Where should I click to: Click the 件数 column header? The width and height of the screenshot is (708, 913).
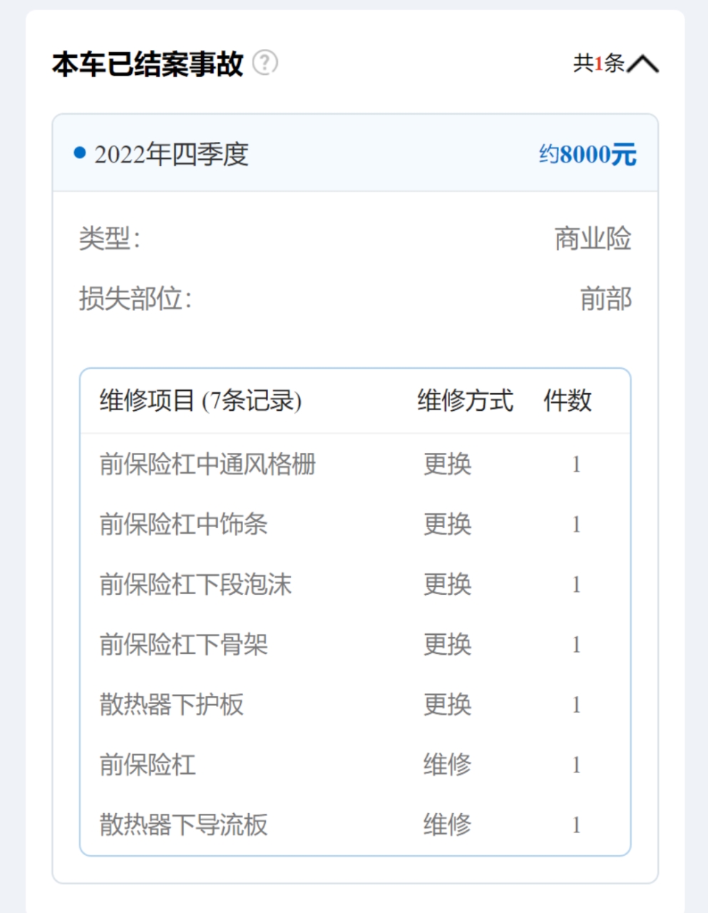(x=568, y=400)
